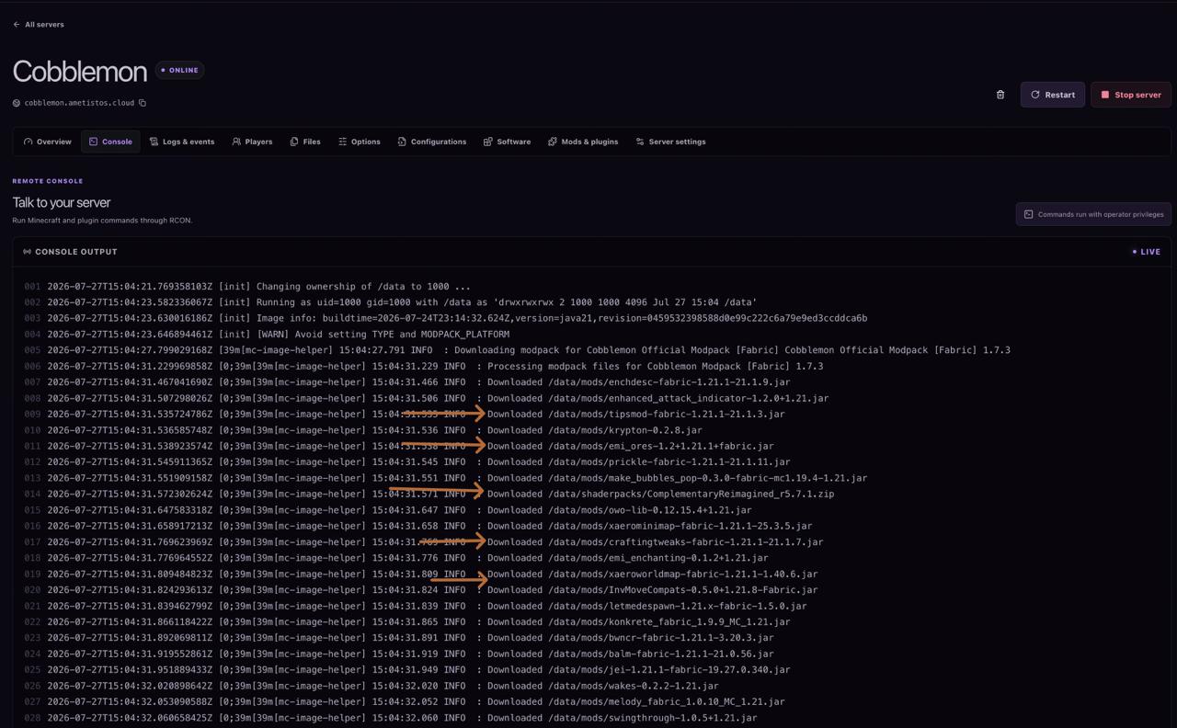Select the Console tab
This screenshot has width=1177, height=728.
pyautogui.click(x=110, y=142)
